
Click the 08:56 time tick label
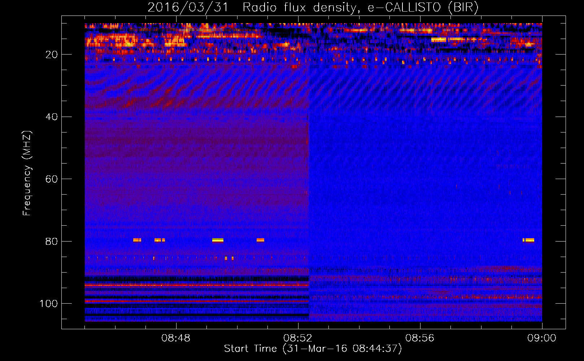tap(420, 338)
